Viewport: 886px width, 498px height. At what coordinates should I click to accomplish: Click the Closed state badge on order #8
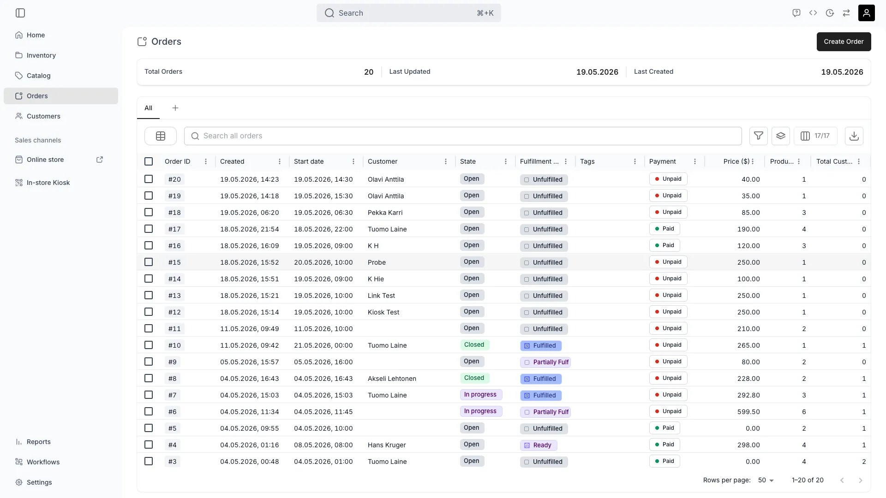(x=474, y=378)
